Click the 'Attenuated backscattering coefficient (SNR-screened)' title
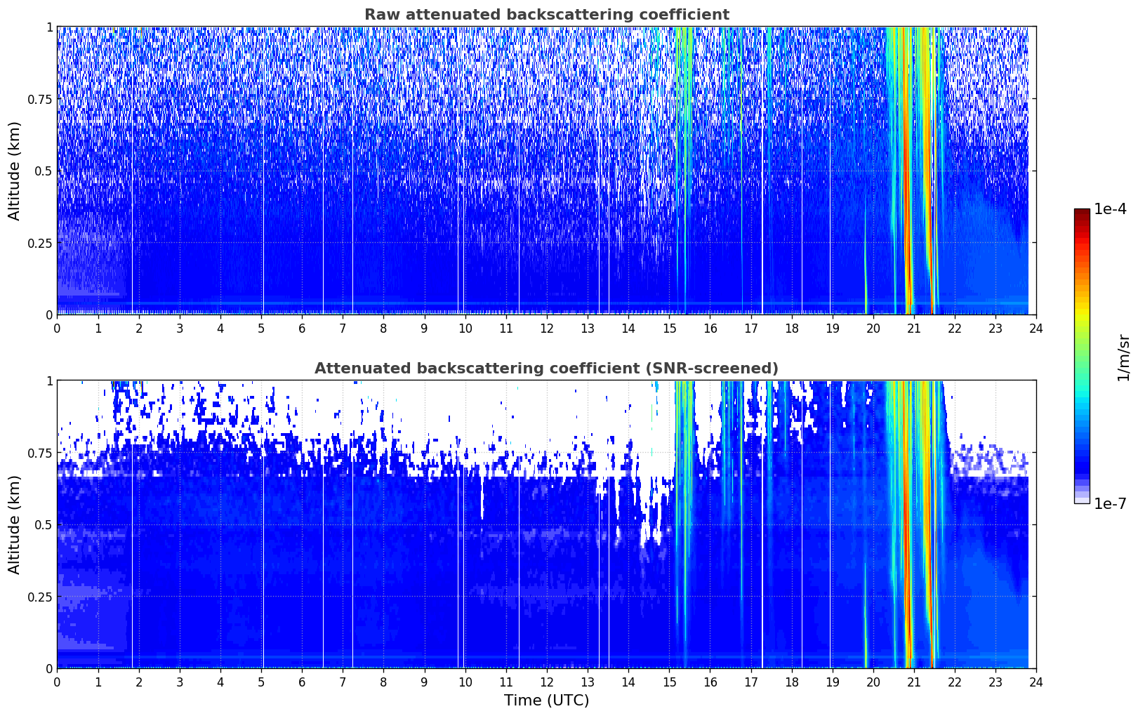1138x716 pixels. [x=546, y=369]
